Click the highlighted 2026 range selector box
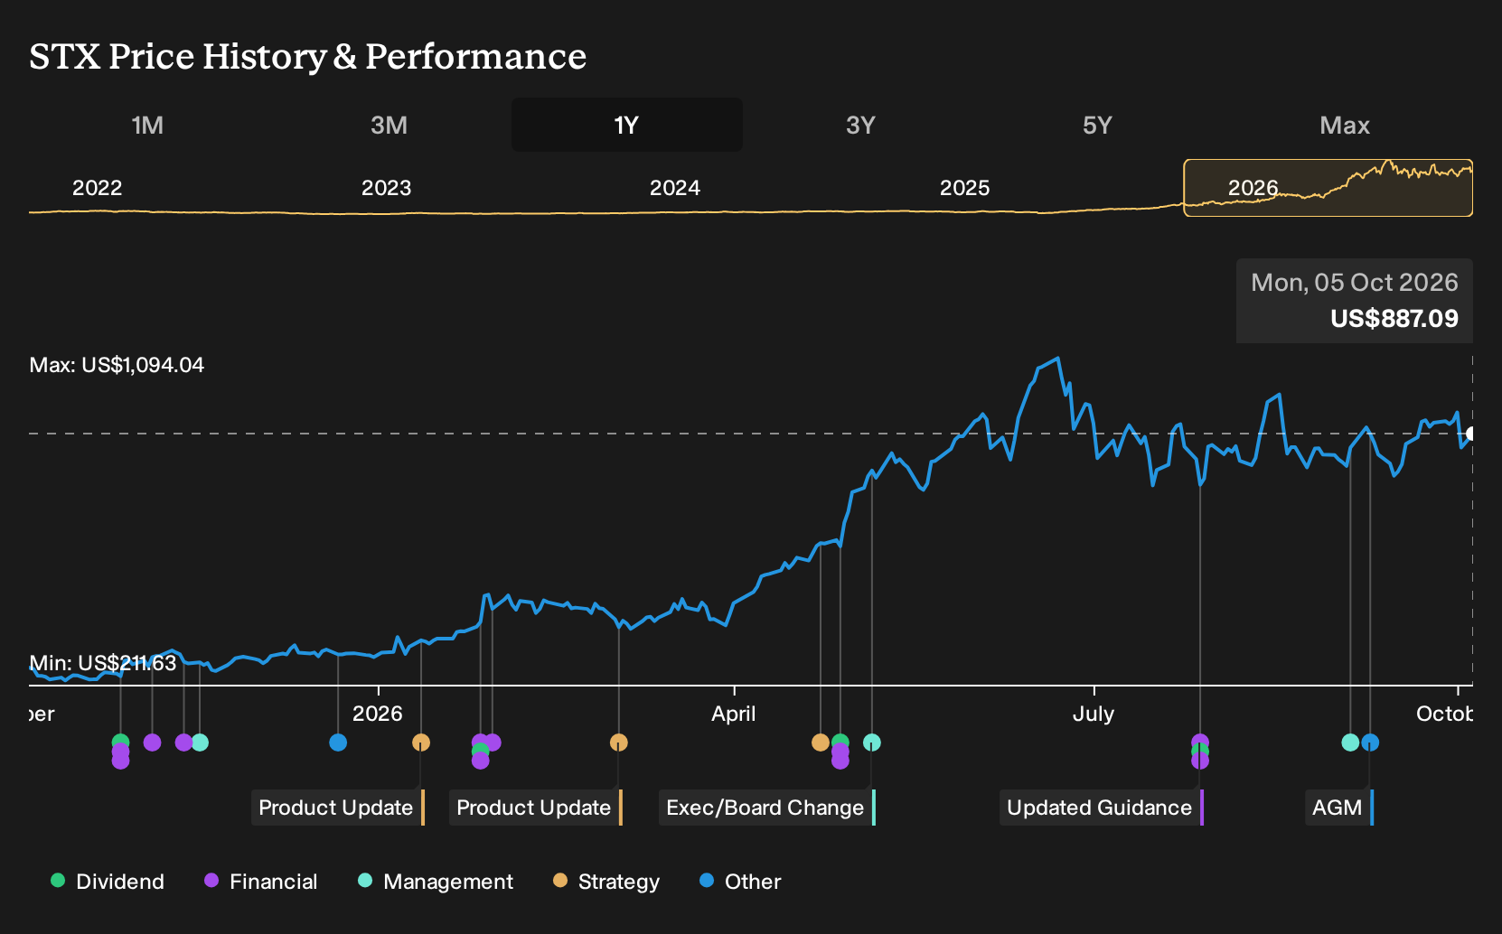The width and height of the screenshot is (1502, 934). tap(1328, 188)
